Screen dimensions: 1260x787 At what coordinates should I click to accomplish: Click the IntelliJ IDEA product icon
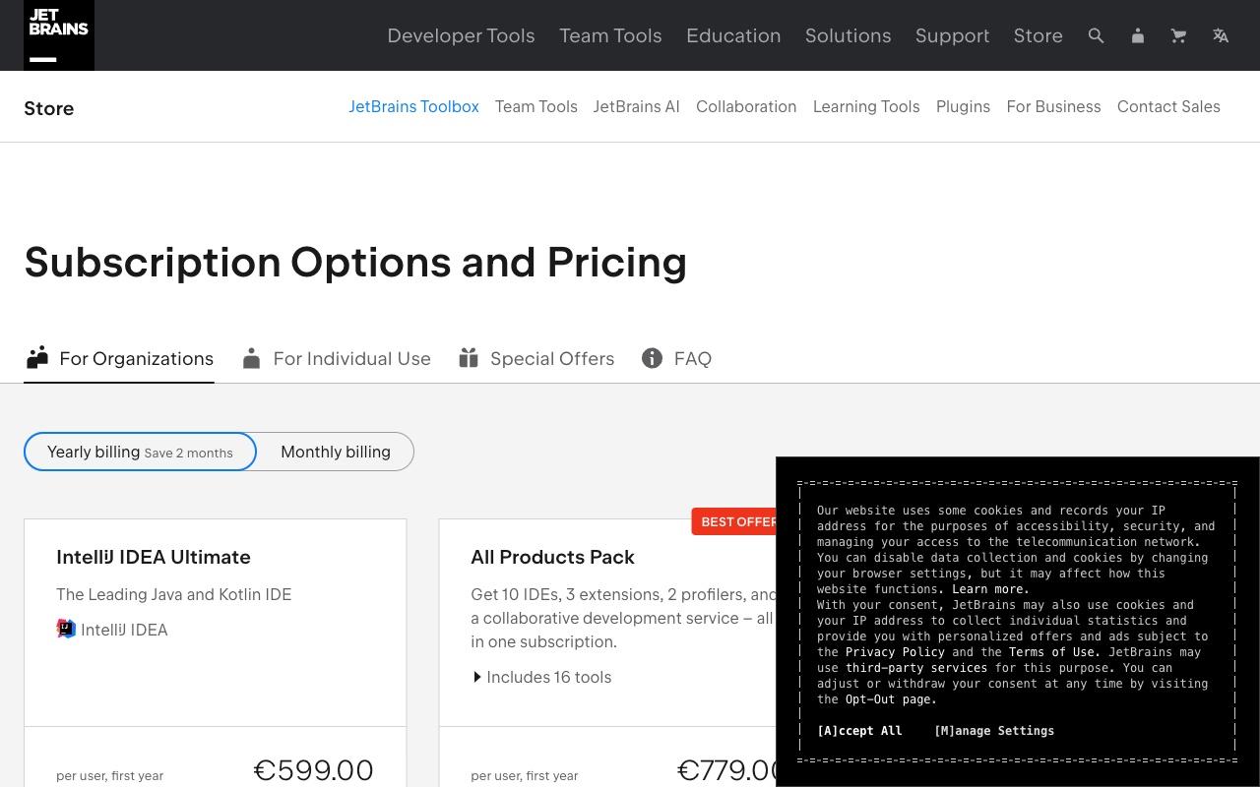click(66, 629)
